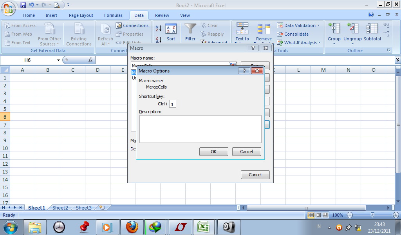Open Existing Connections

(x=79, y=34)
